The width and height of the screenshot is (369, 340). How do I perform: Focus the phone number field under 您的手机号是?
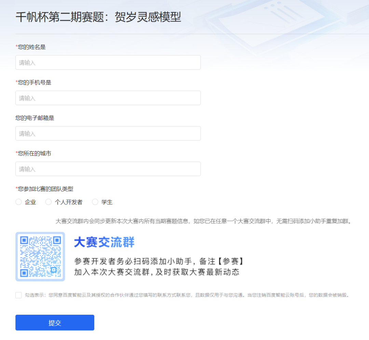point(108,98)
